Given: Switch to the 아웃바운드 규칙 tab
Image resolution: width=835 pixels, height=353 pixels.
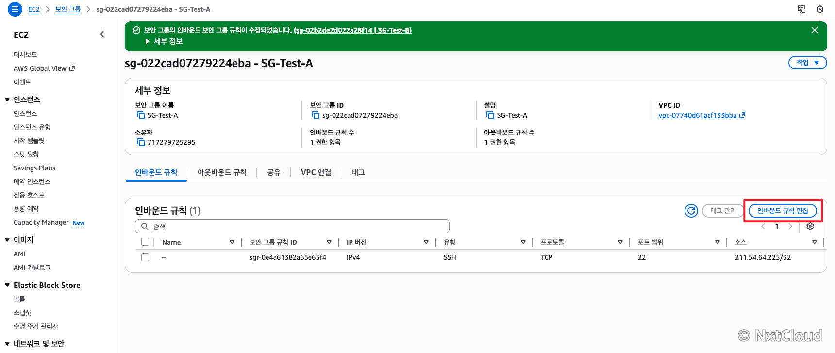Looking at the screenshot, I should pos(222,172).
